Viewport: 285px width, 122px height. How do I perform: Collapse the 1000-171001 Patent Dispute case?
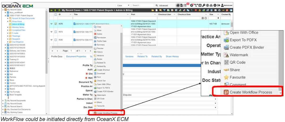[x=6, y=16]
